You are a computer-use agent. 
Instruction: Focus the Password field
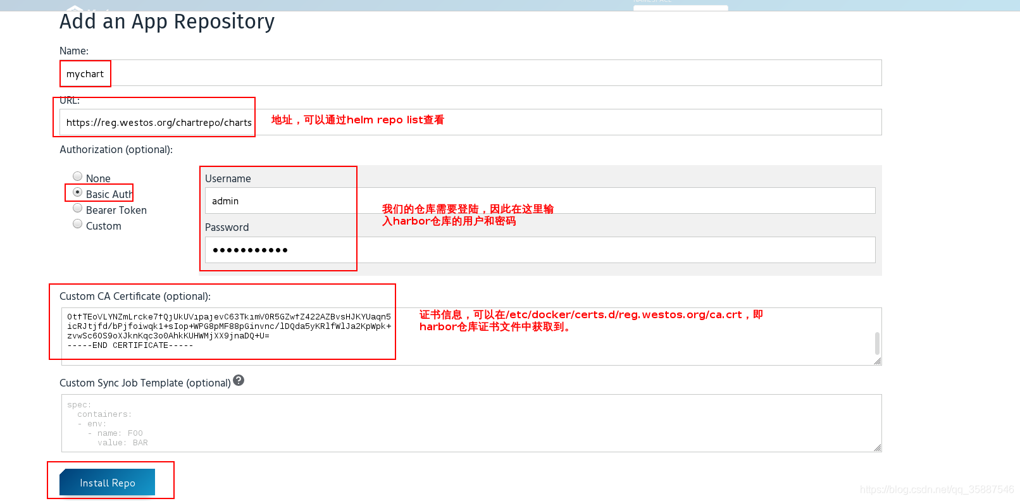(x=540, y=250)
